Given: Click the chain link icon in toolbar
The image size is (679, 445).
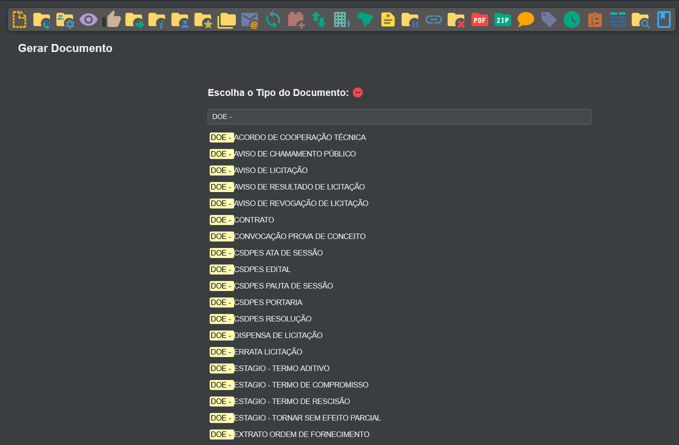Looking at the screenshot, I should (434, 20).
